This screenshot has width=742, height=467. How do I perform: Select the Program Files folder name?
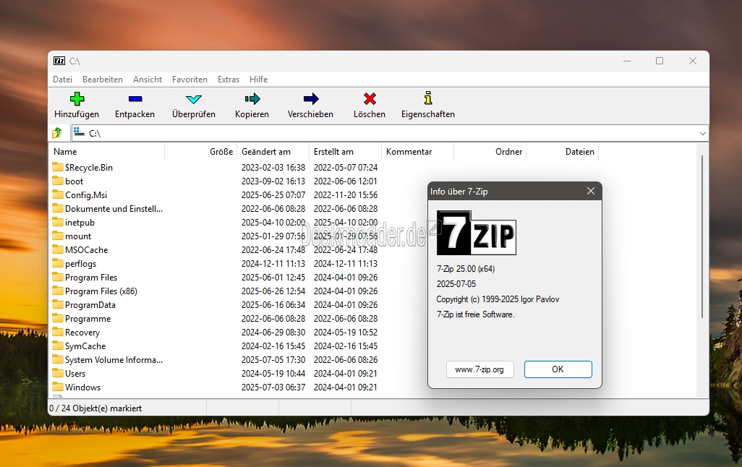pos(91,278)
